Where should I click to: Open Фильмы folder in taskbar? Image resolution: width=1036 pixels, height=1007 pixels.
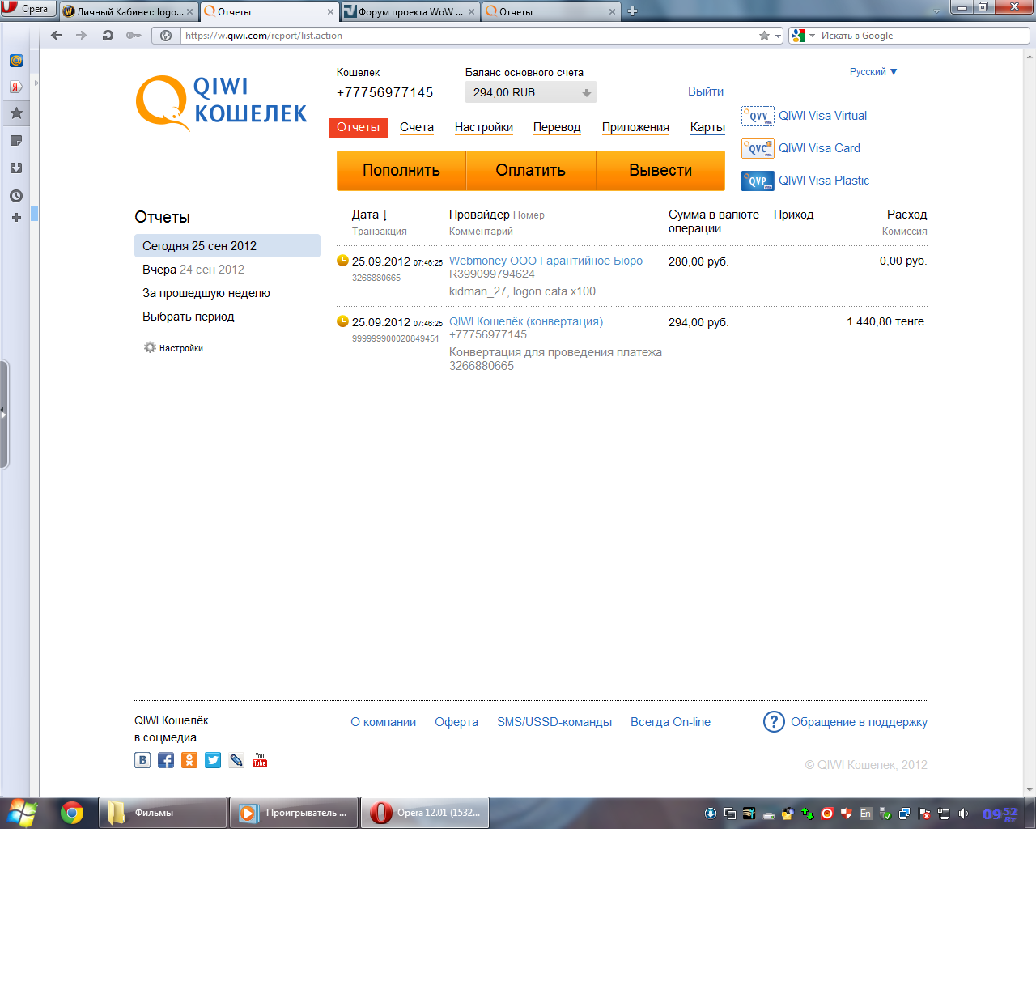pos(163,813)
